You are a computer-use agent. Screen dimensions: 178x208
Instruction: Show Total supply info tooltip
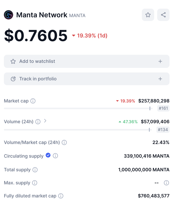pyautogui.click(x=35, y=170)
